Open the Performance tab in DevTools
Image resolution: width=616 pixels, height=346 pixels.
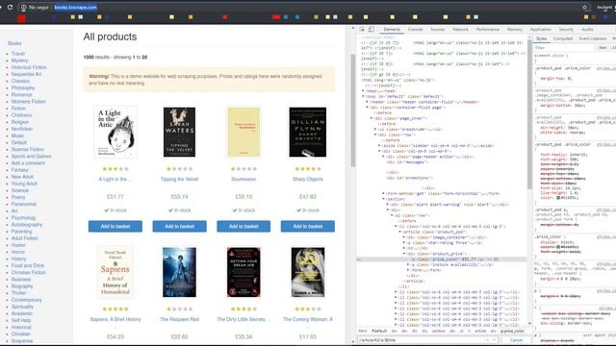[x=488, y=30]
